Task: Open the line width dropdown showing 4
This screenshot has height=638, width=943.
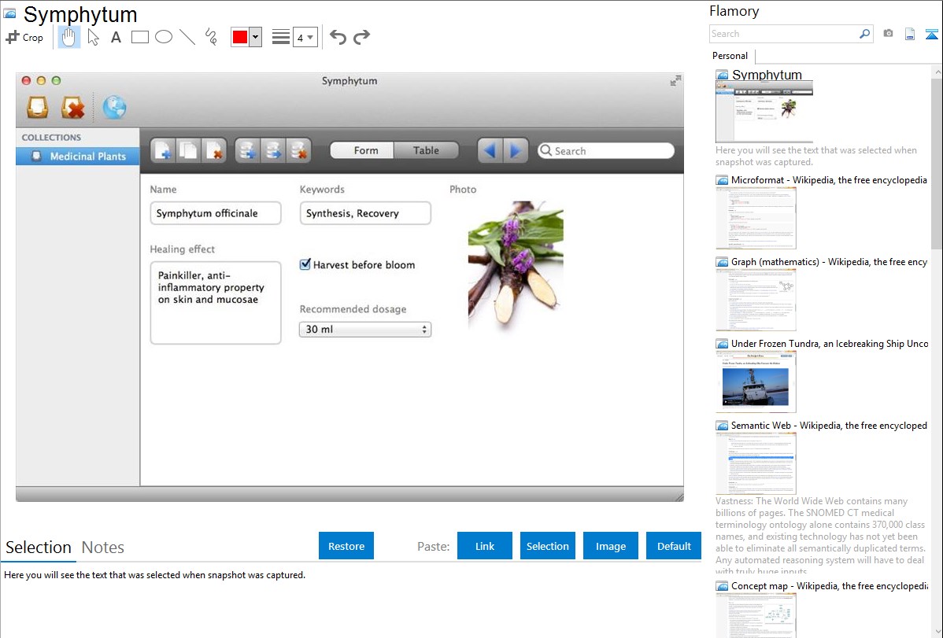Action: [305, 37]
